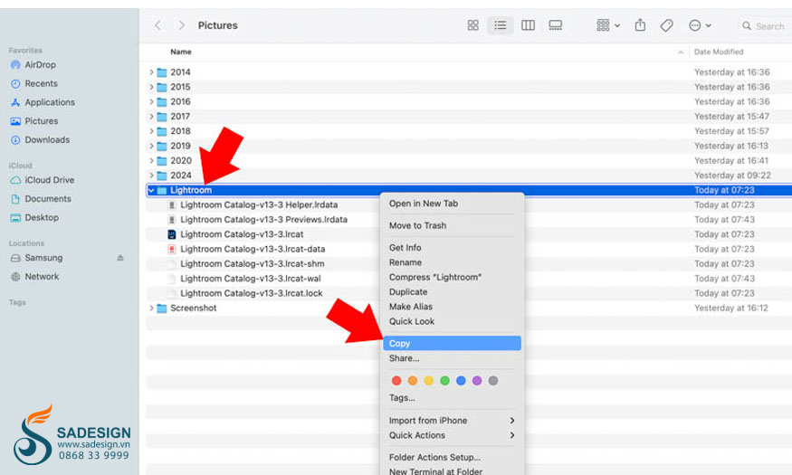Collapse the Lightroom folder
The height and width of the screenshot is (475, 792).
(151, 191)
